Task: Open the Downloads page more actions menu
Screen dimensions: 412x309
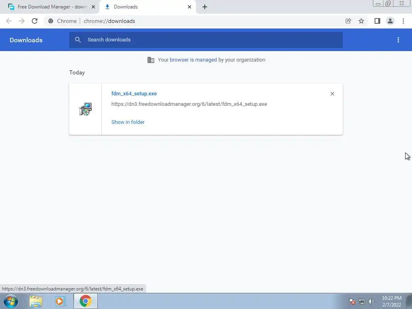Action: point(398,40)
